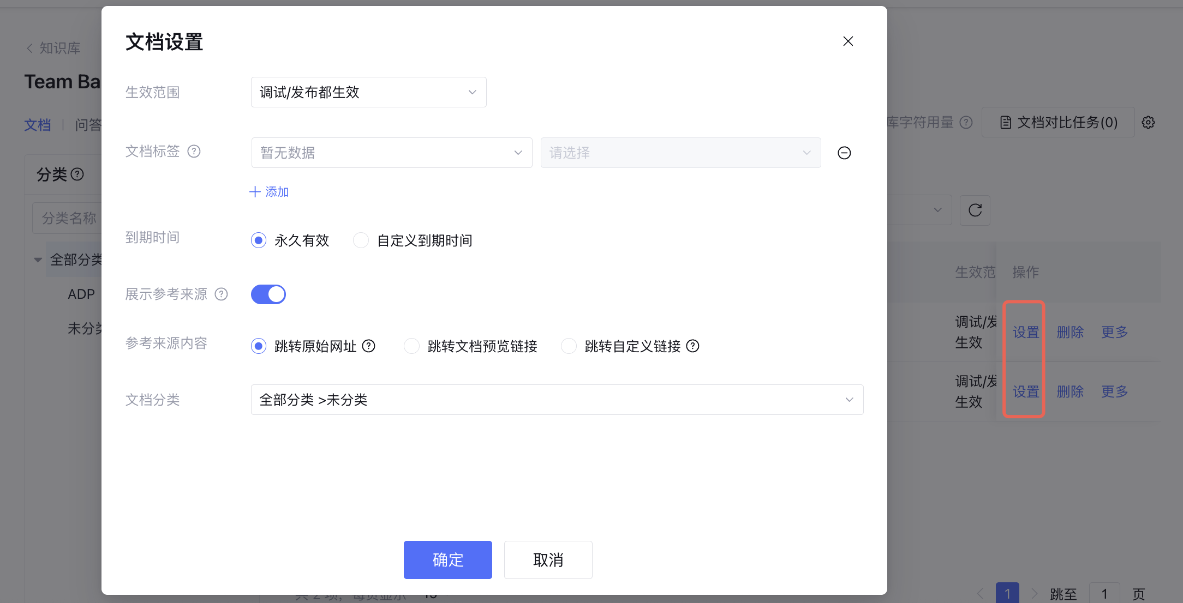Toggle the 展示参考来源 switch
Viewport: 1183px width, 603px height.
click(268, 294)
